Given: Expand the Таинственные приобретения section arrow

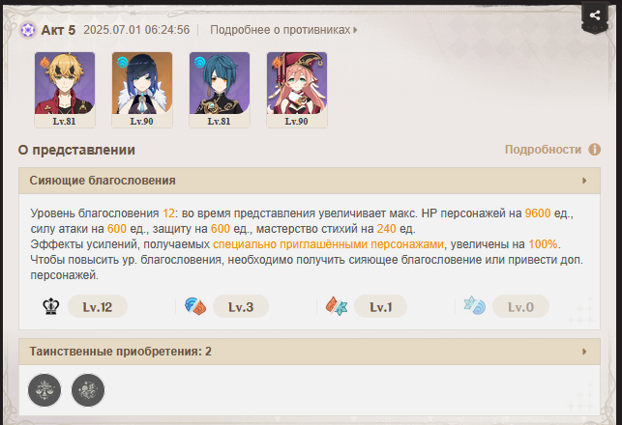Looking at the screenshot, I should (584, 352).
